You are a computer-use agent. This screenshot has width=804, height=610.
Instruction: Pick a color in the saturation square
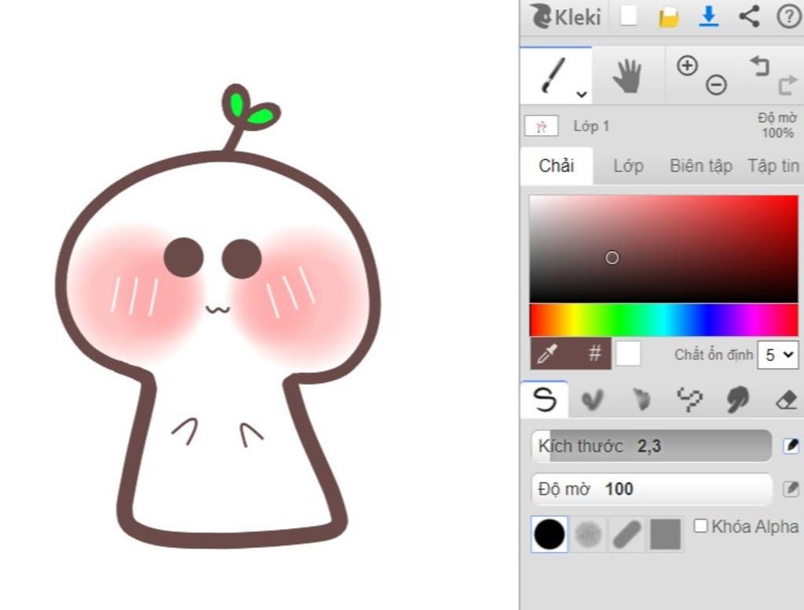coord(663,249)
